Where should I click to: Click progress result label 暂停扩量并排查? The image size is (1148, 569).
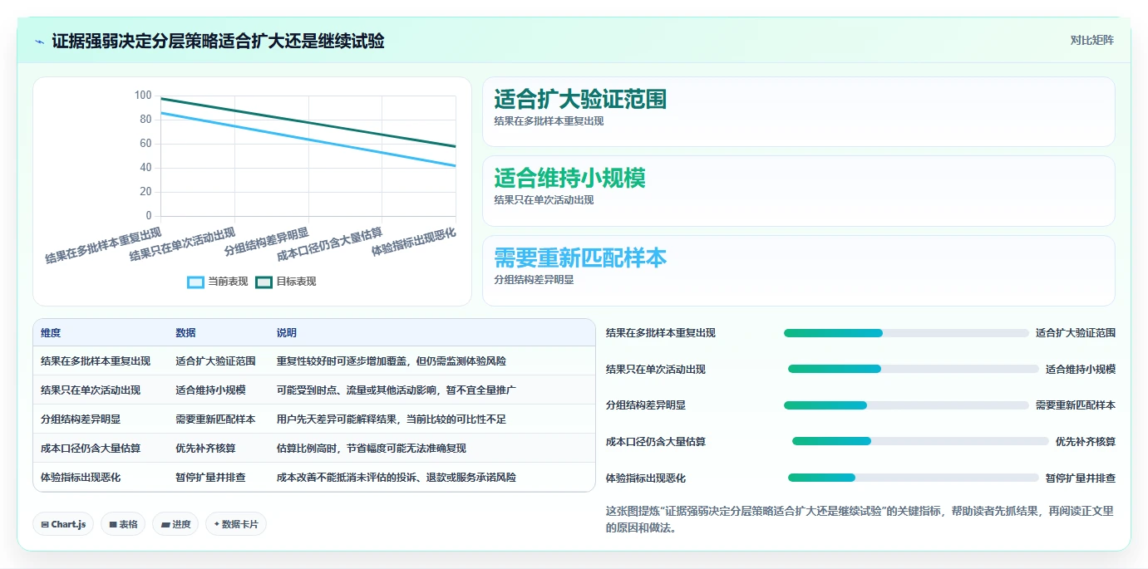point(1081,478)
